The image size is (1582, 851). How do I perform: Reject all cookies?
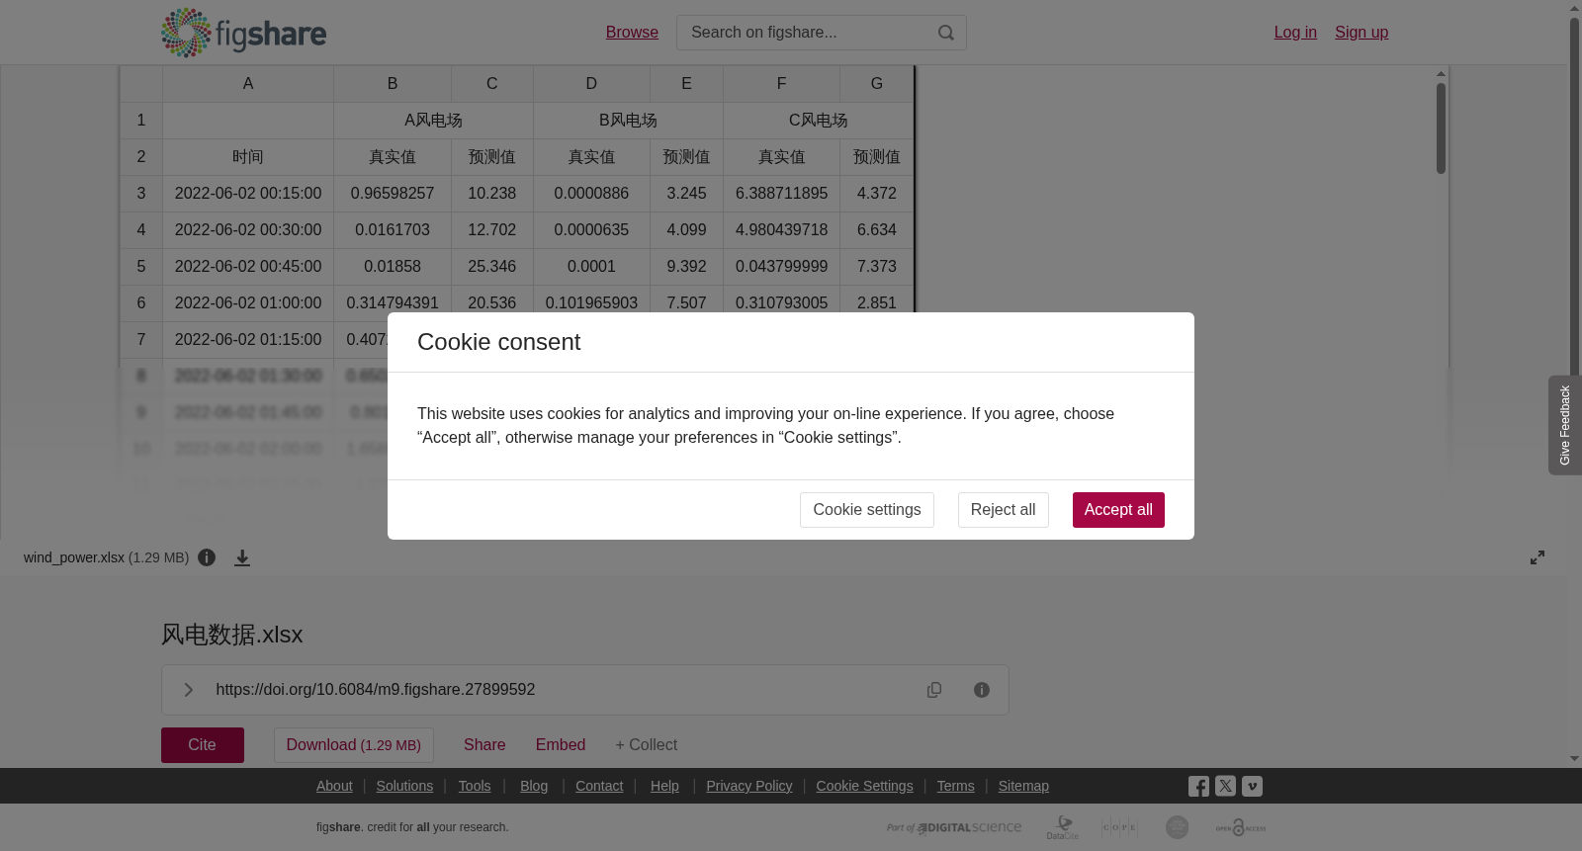click(x=1003, y=510)
